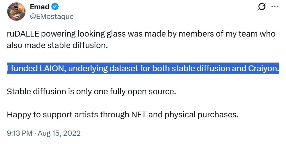This screenshot has width=286, height=144.
Task: Open the three-dot more options menu
Action: pyautogui.click(x=275, y=7)
